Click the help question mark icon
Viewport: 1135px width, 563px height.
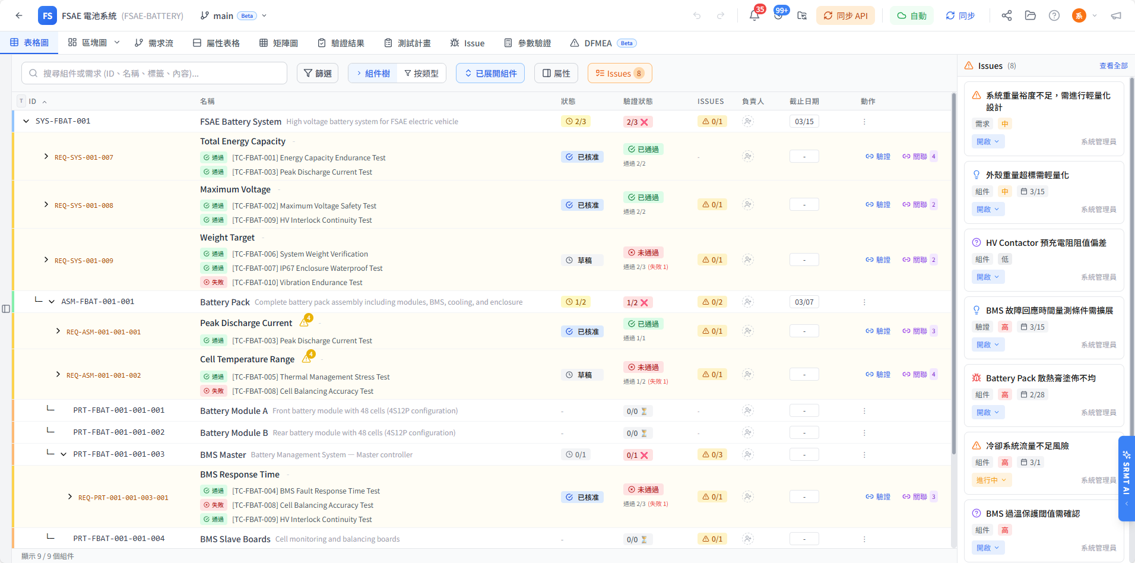coord(1054,16)
